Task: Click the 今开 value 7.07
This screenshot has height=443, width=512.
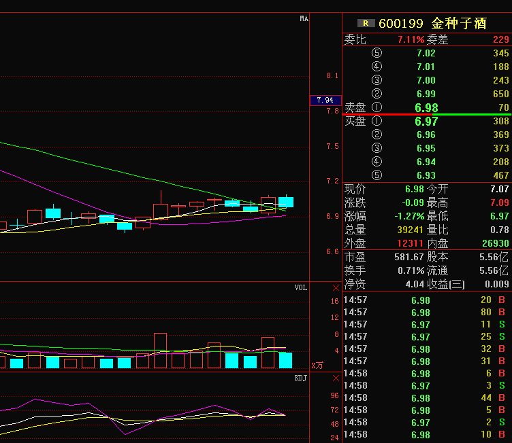Action: pyautogui.click(x=500, y=189)
